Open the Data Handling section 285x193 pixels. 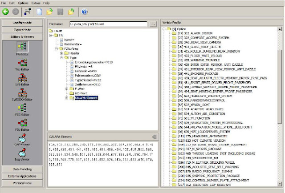pyautogui.click(x=22, y=169)
